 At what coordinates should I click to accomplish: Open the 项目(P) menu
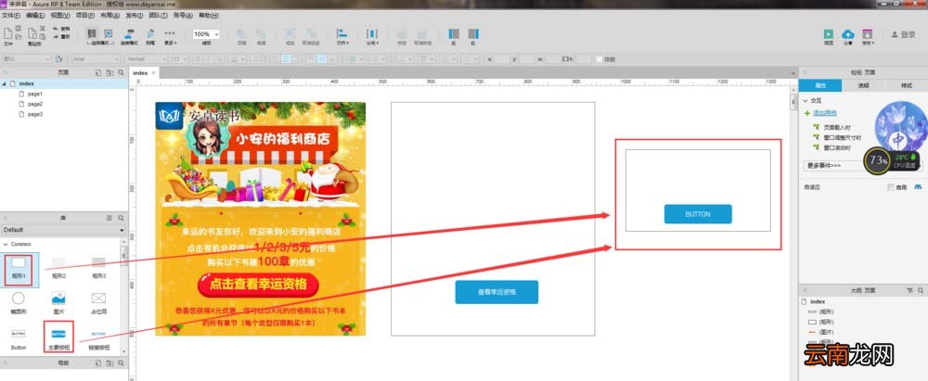pyautogui.click(x=85, y=16)
